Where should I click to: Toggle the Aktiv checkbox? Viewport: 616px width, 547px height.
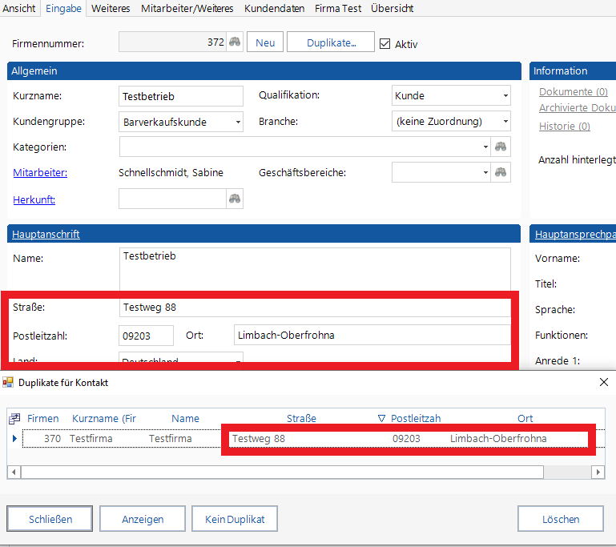pyautogui.click(x=384, y=44)
